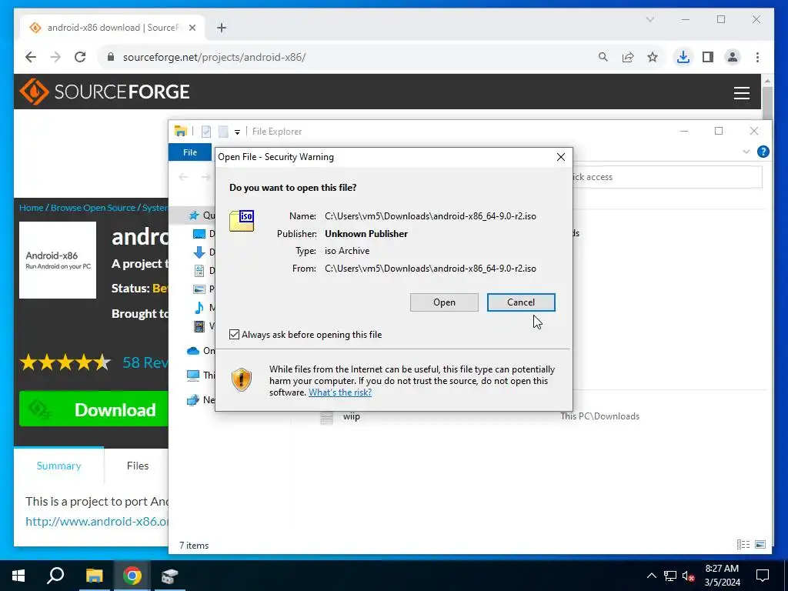Select the wiip file in File Explorer
The height and width of the screenshot is (591, 788).
(351, 416)
